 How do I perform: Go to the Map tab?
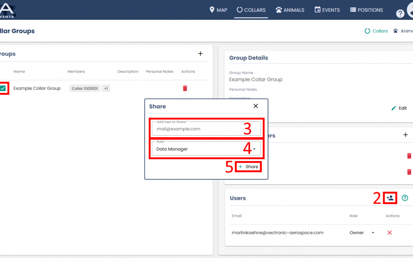pos(218,10)
